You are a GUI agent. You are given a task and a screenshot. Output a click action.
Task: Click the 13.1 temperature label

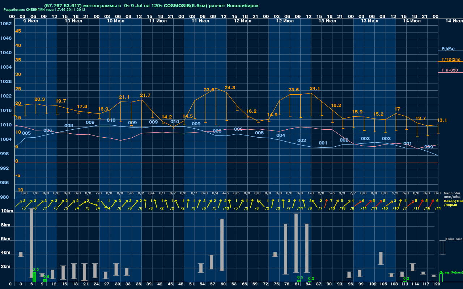click(442, 120)
